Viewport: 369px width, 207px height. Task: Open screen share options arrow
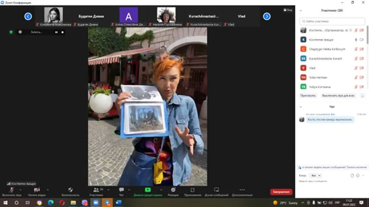[x=161, y=190]
